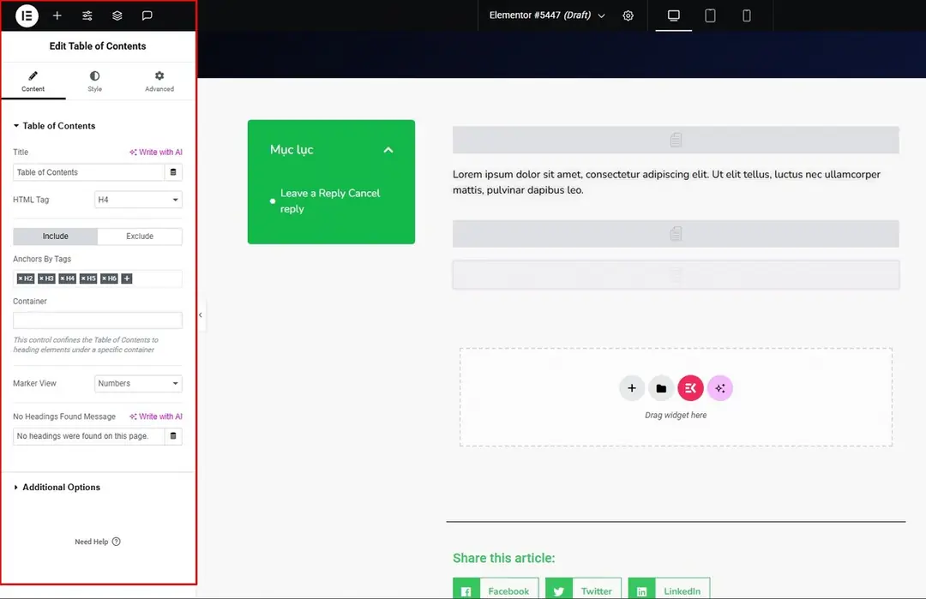Open the Structure layers icon

click(117, 15)
